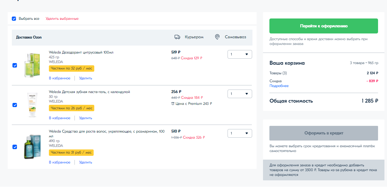Open the Weleda toothpaste product thumbnail
The width and height of the screenshot is (387, 195).
click(x=32, y=105)
